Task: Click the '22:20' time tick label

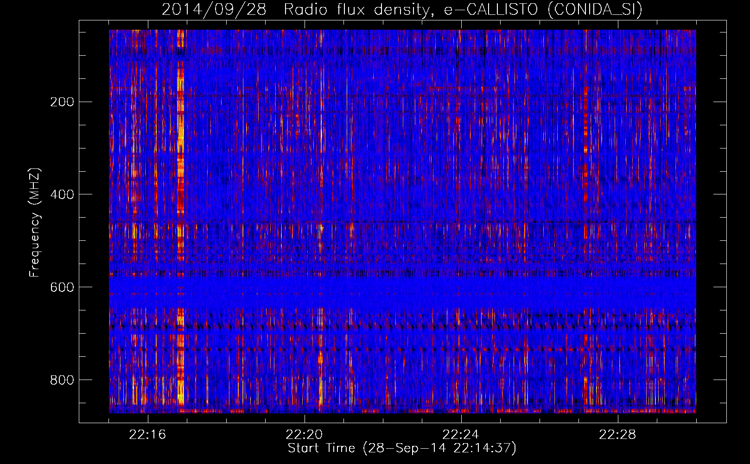Action: click(304, 435)
